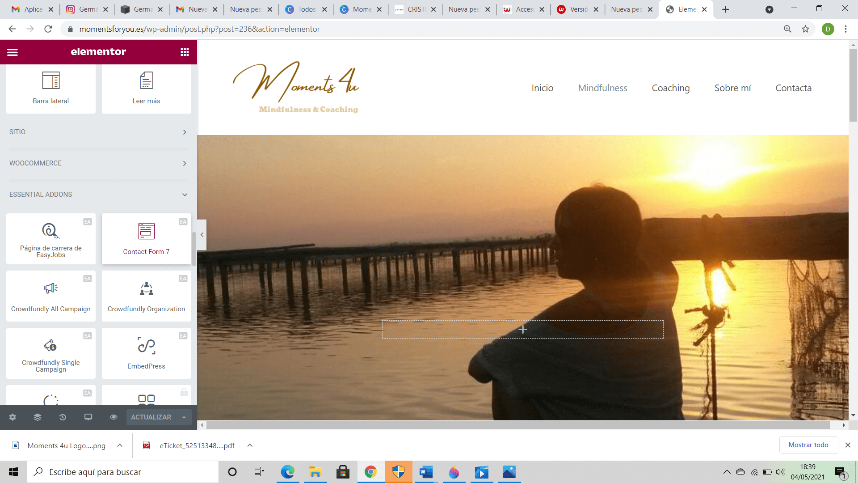Switch to the Instagram Germa tab
Image resolution: width=858 pixels, height=483 pixels.
(87, 9)
